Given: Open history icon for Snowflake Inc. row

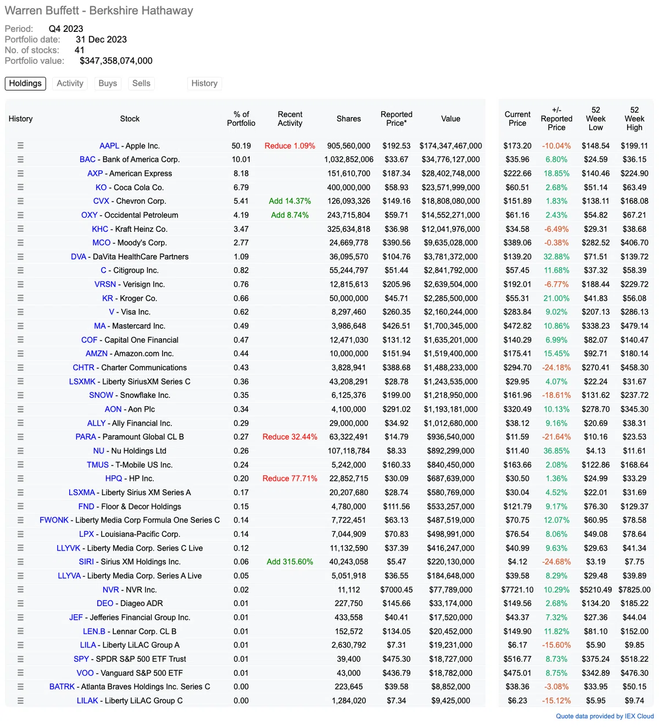Looking at the screenshot, I should [x=20, y=395].
